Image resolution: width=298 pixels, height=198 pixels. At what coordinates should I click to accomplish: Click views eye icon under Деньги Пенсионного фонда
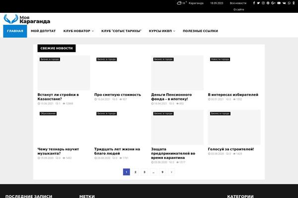[x=178, y=103]
